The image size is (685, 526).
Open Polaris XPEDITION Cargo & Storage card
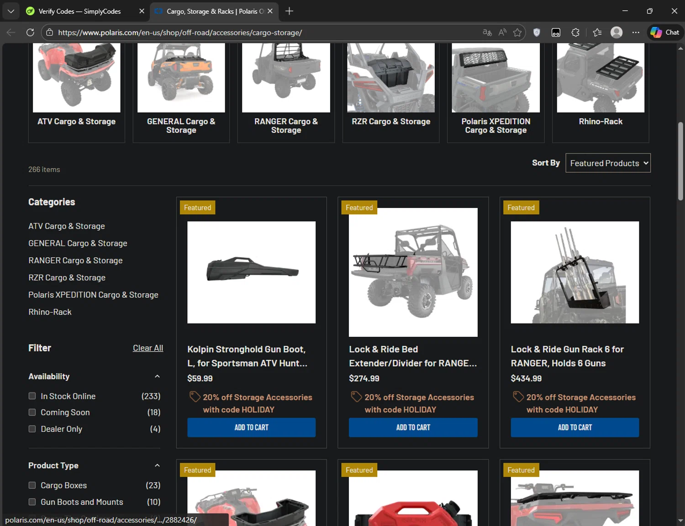point(495,93)
